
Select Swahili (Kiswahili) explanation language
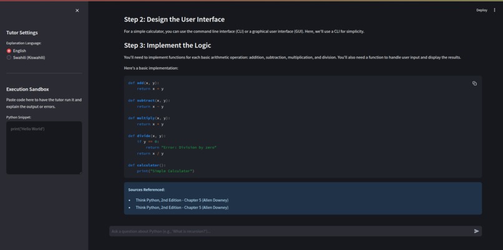pos(26,58)
